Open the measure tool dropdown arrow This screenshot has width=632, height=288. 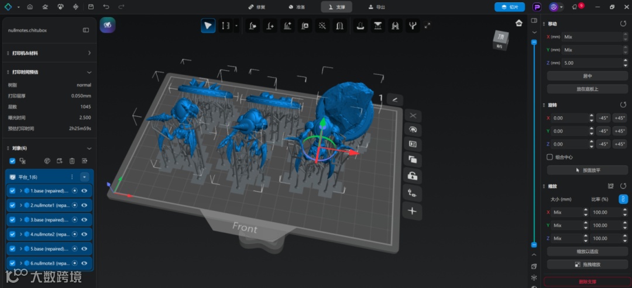tap(236, 26)
